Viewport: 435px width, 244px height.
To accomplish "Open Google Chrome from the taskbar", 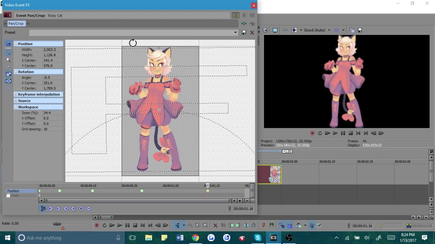I will tap(195, 238).
